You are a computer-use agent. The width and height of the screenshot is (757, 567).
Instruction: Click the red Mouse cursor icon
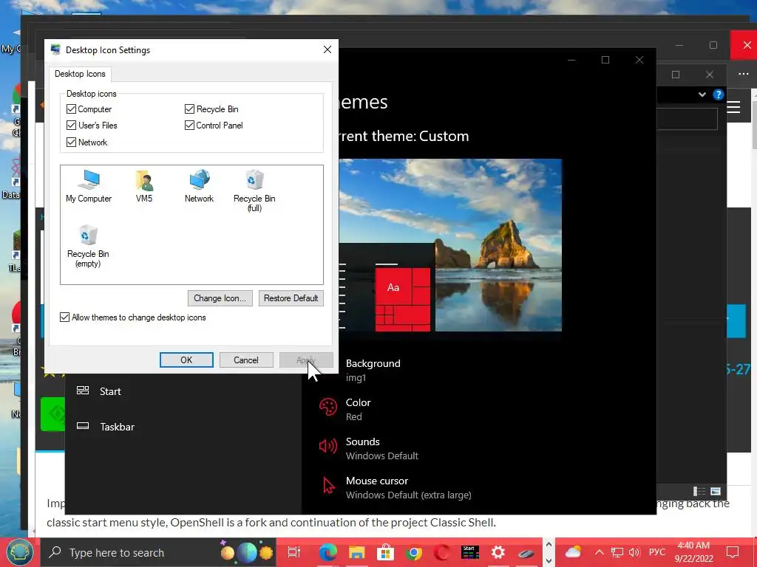pos(329,485)
